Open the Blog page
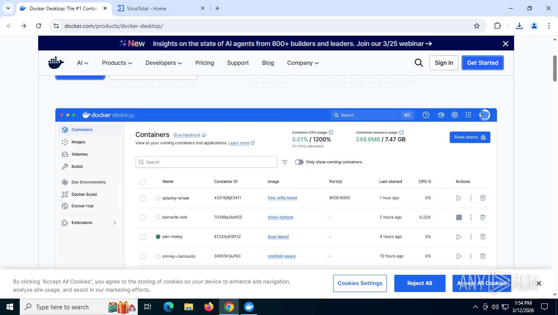Viewport: 558px width, 315px height. (268, 63)
